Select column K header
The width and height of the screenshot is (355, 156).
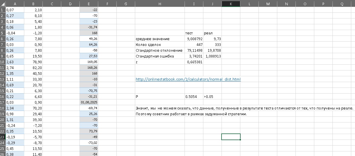click(x=231, y=3)
